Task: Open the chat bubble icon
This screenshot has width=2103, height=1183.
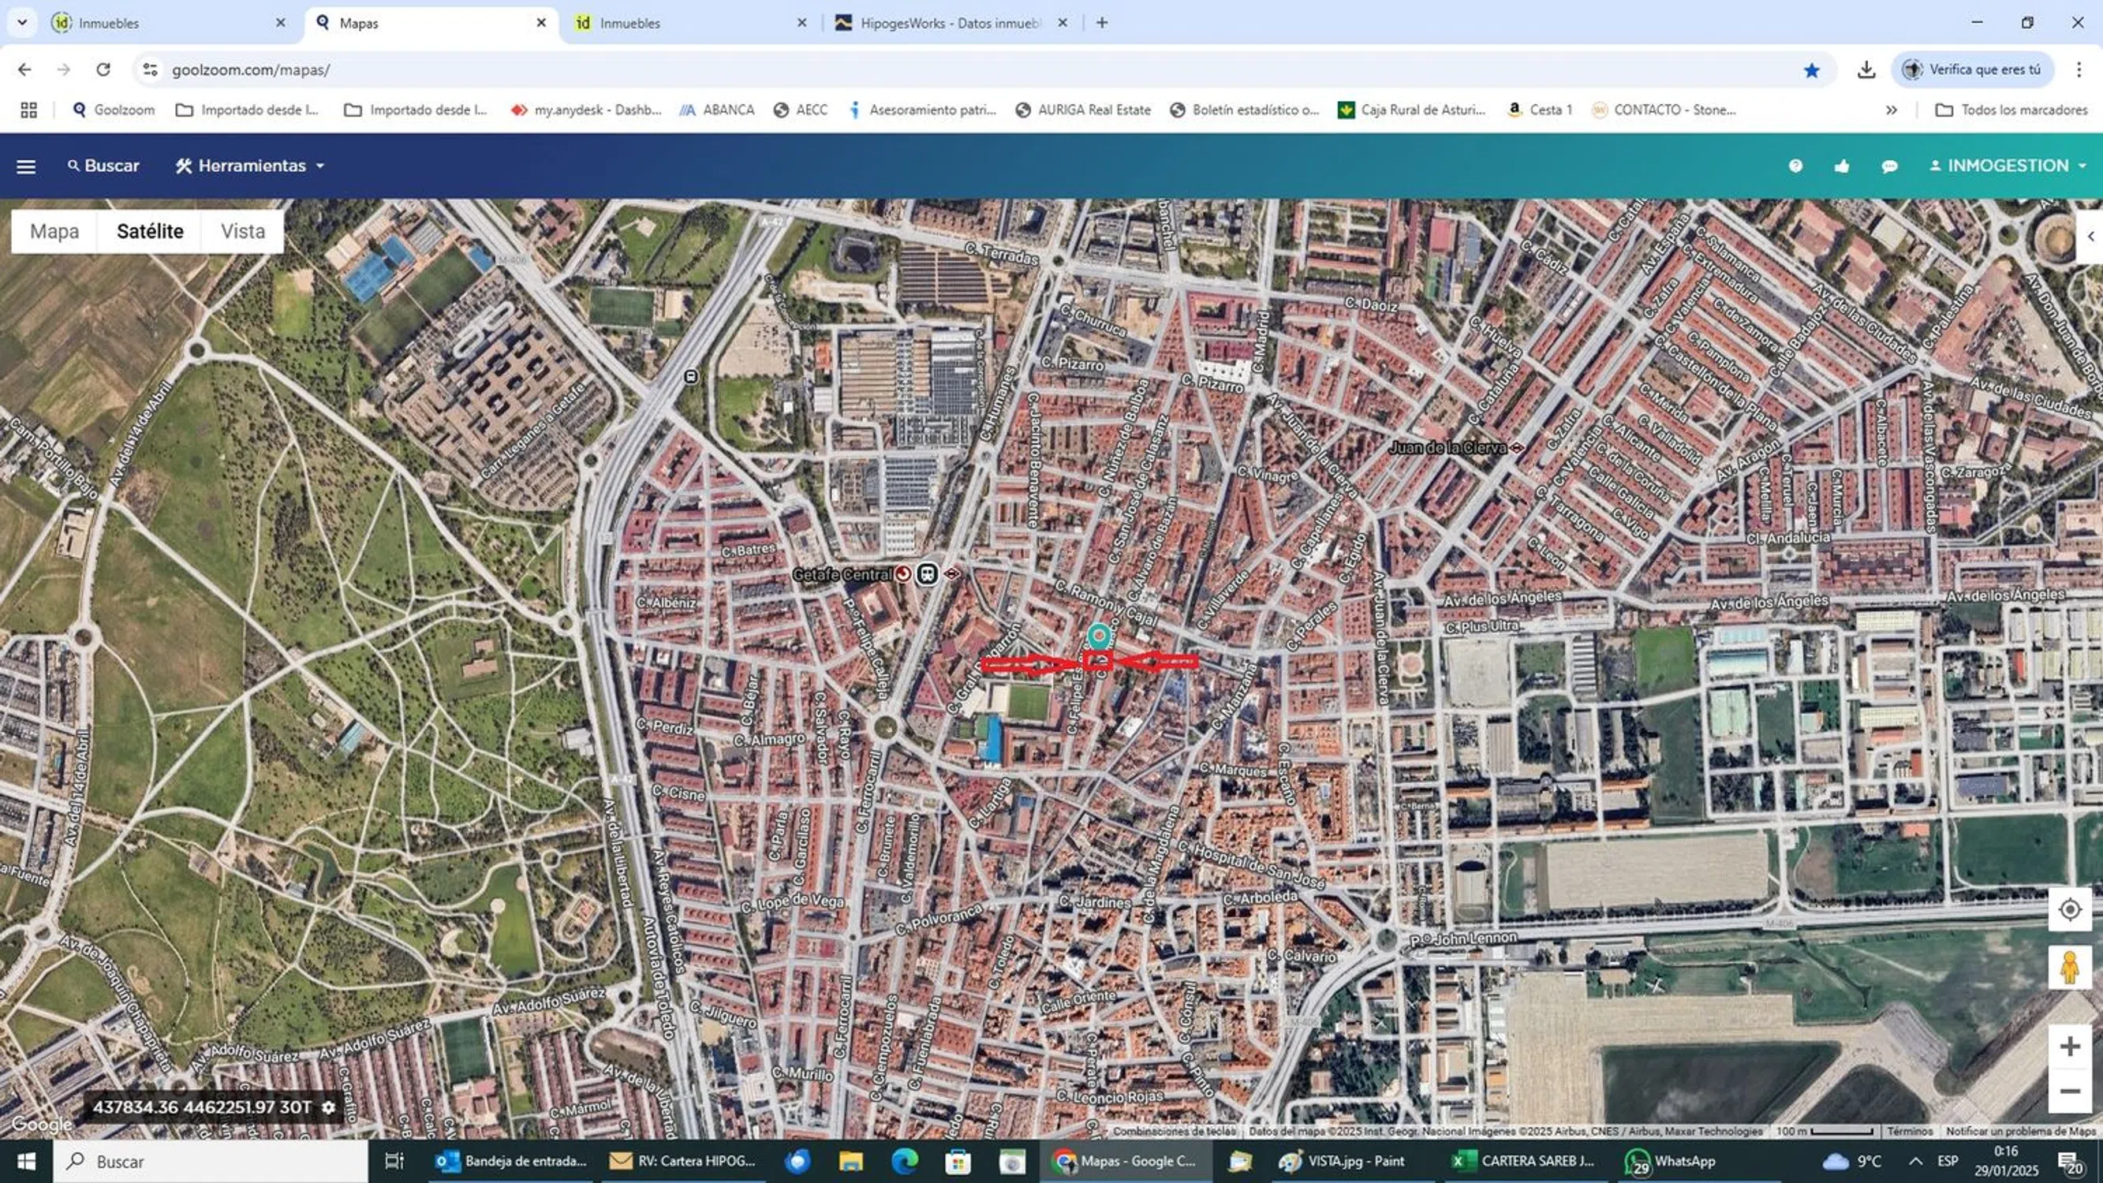Action: [1889, 166]
